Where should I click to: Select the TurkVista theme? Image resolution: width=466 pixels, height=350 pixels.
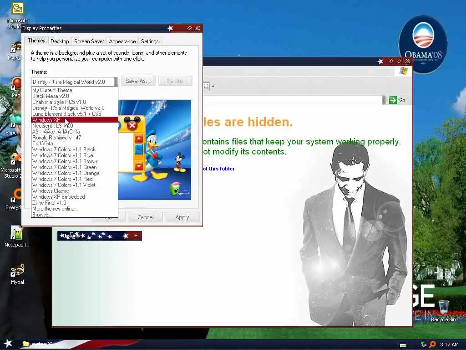75,144
